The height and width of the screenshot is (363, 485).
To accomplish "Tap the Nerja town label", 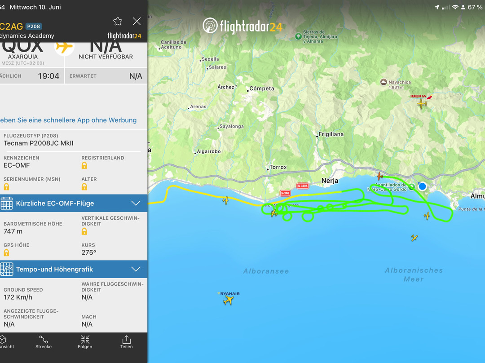I will tap(330, 181).
